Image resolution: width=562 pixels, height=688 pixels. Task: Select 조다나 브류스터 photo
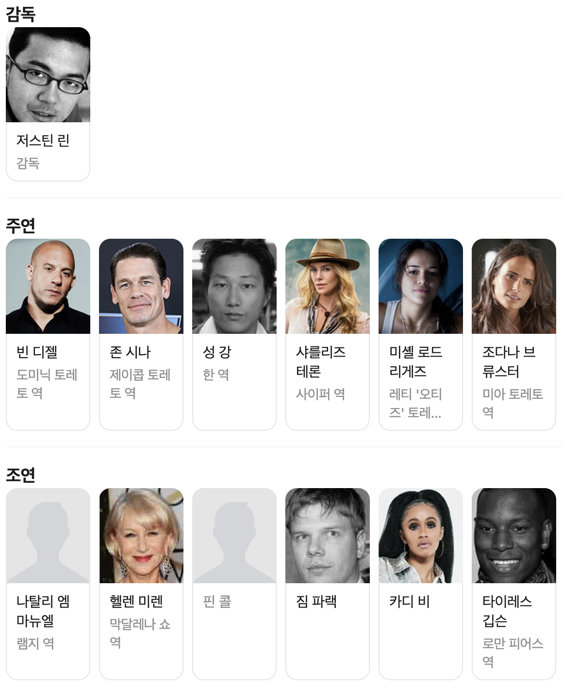(x=514, y=286)
